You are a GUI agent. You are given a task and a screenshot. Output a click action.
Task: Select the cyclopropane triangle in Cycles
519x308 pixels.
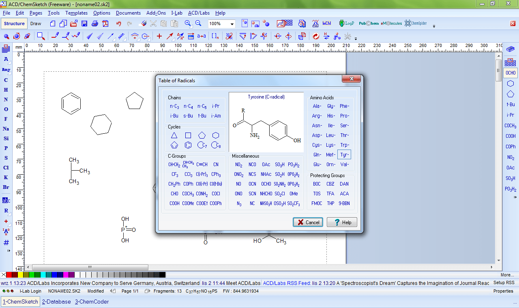pyautogui.click(x=174, y=135)
